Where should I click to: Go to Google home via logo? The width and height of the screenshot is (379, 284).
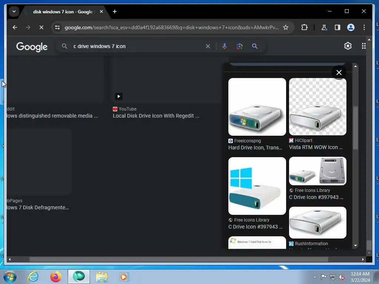point(32,47)
